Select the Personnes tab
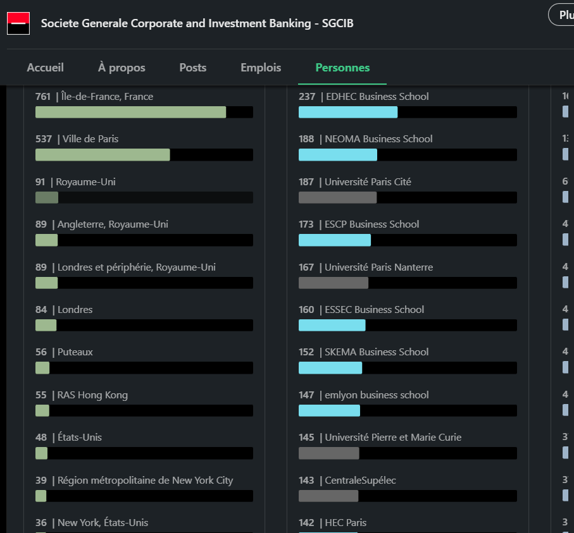574x533 pixels. click(x=342, y=68)
